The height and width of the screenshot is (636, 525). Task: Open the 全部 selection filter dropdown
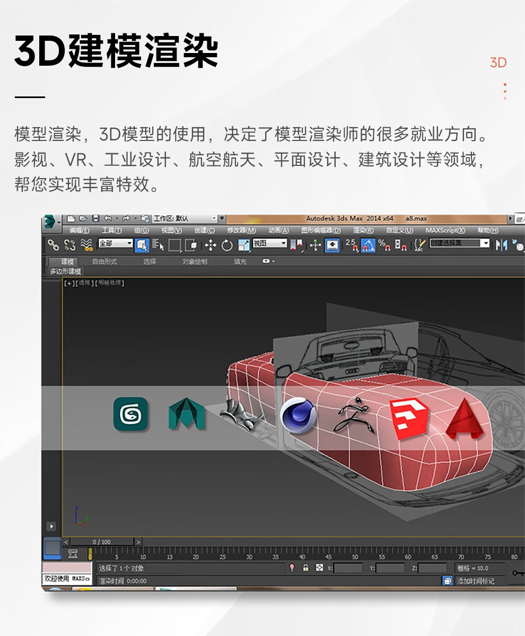pyautogui.click(x=115, y=243)
